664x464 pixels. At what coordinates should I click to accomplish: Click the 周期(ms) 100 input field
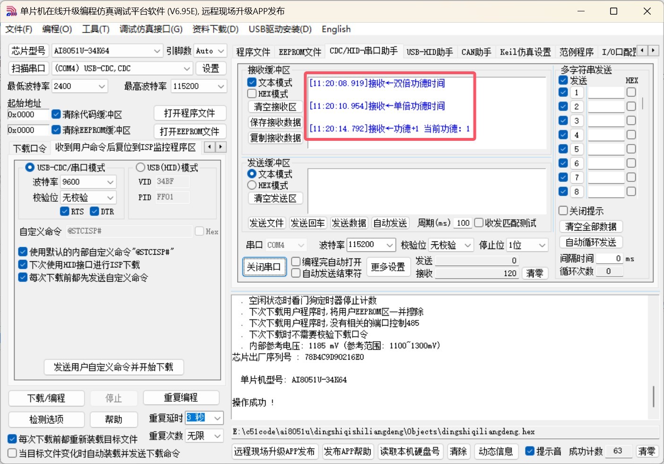click(x=463, y=223)
